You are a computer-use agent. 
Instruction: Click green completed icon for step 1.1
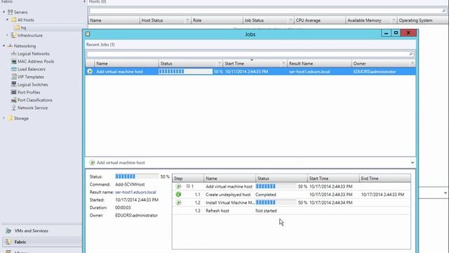tap(178, 195)
